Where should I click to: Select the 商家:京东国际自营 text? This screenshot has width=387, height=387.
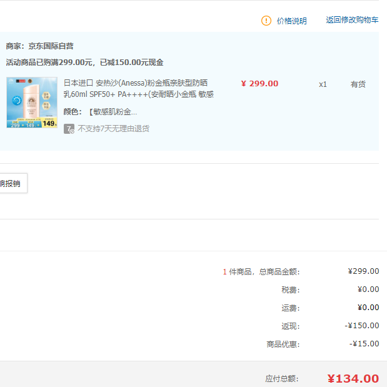click(x=40, y=46)
